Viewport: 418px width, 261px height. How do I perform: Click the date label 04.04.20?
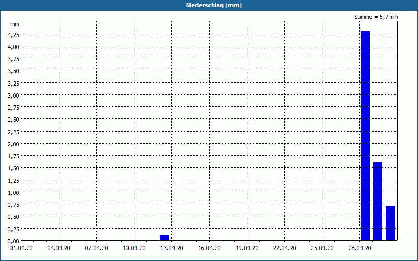coord(59,248)
